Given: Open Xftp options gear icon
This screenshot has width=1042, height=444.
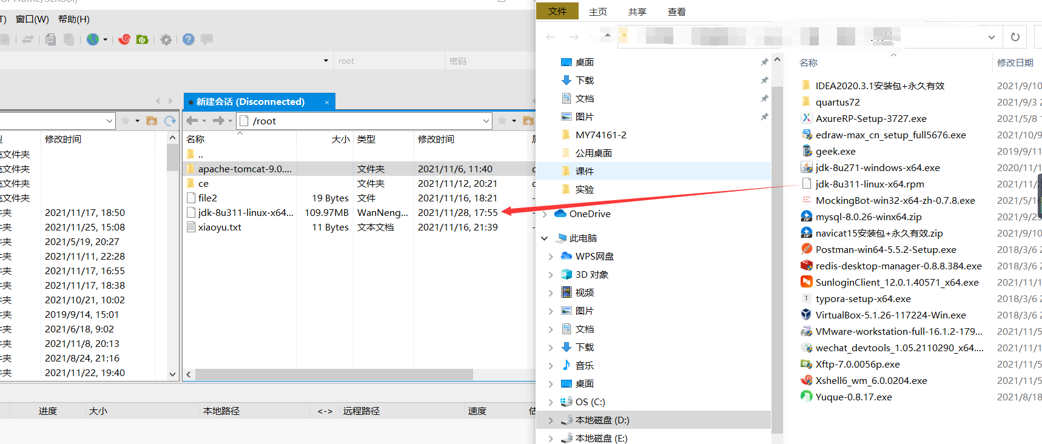Looking at the screenshot, I should point(166,39).
